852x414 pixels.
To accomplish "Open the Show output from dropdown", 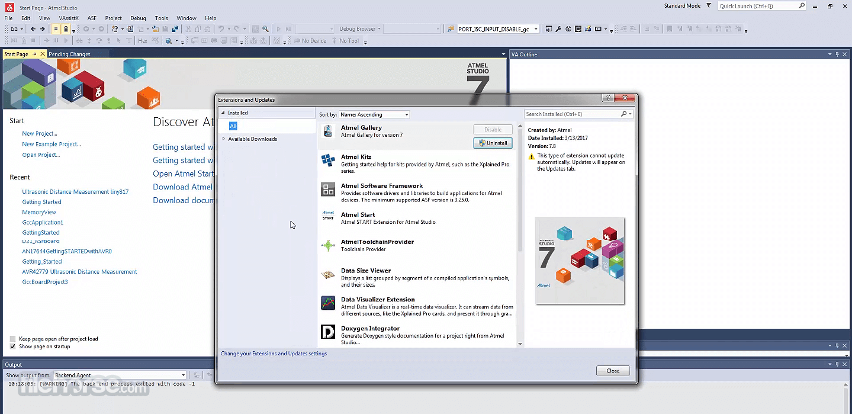I will [x=120, y=375].
